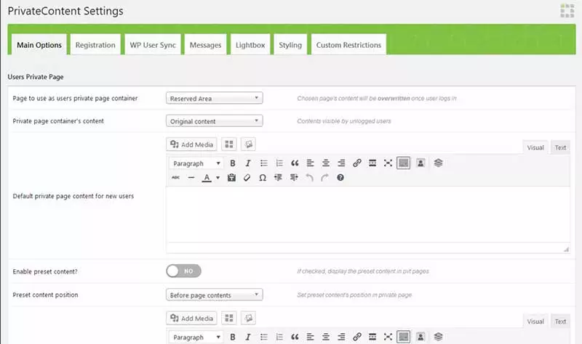Open the Reserved Area page dropdown
Image resolution: width=582 pixels, height=344 pixels.
click(x=214, y=98)
